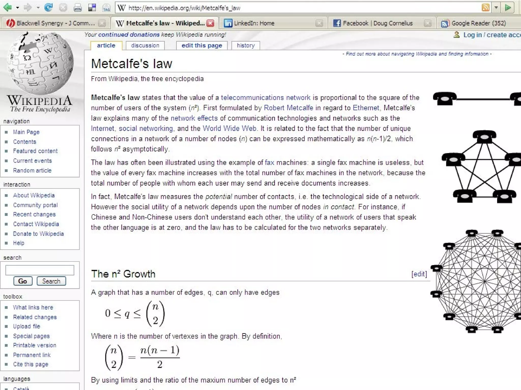521x390 pixels.
Task: Open the Forward history dropdown arrow
Action: pos(38,8)
